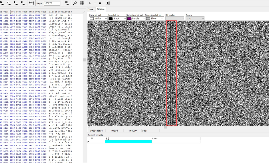Image resolution: width=269 pixels, height=166 pixels.
Task: Jump to the last page
Action: coord(23,3)
